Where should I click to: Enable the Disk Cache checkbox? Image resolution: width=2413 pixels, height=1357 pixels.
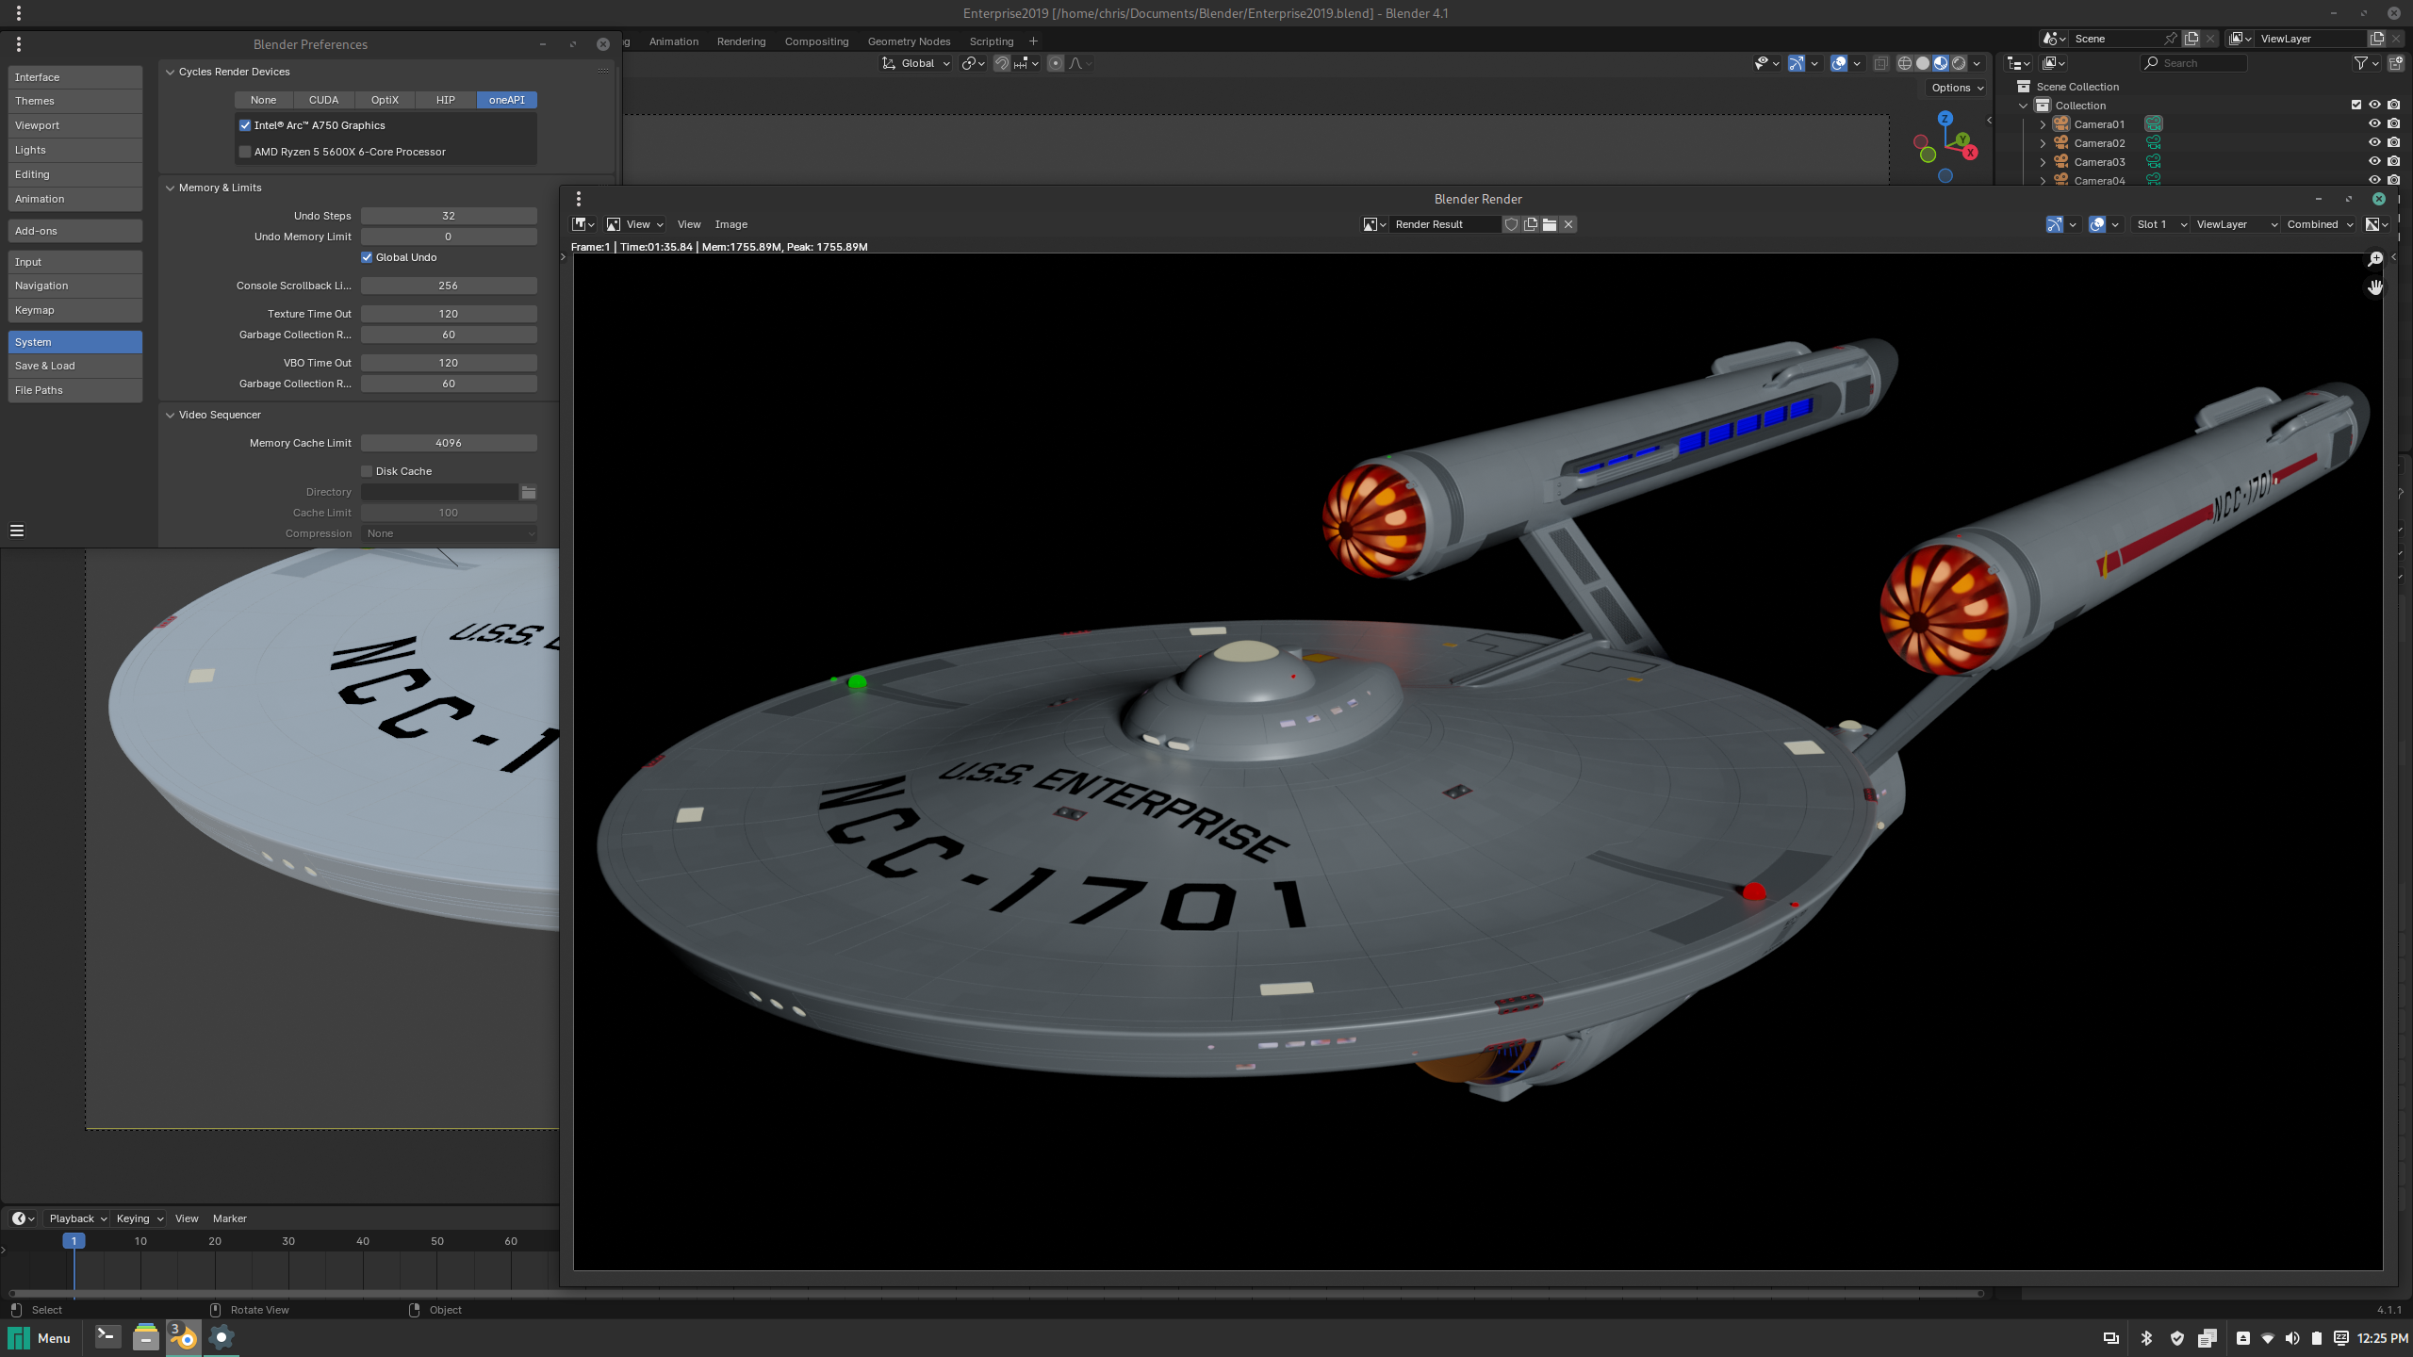coord(367,471)
